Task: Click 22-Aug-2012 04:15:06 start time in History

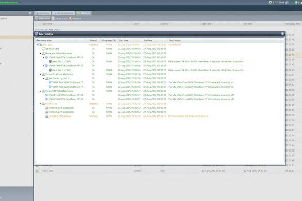Action: coord(213,171)
